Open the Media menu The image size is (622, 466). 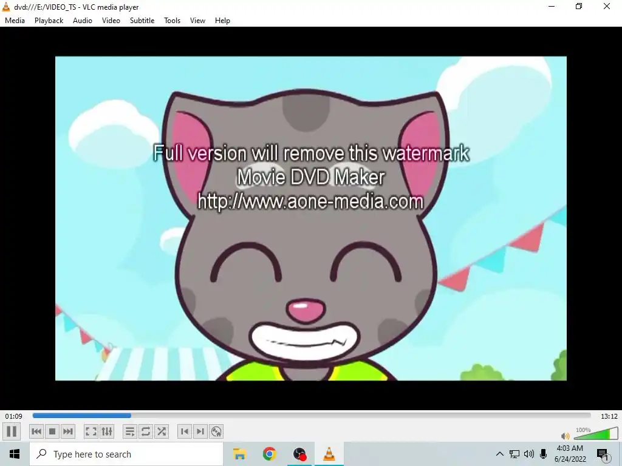coord(15,21)
